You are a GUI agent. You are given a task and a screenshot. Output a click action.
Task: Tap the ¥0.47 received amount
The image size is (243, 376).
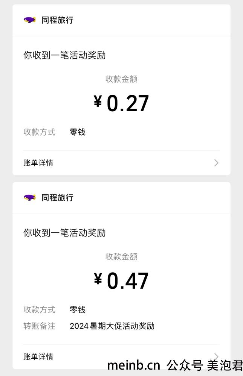121,281
